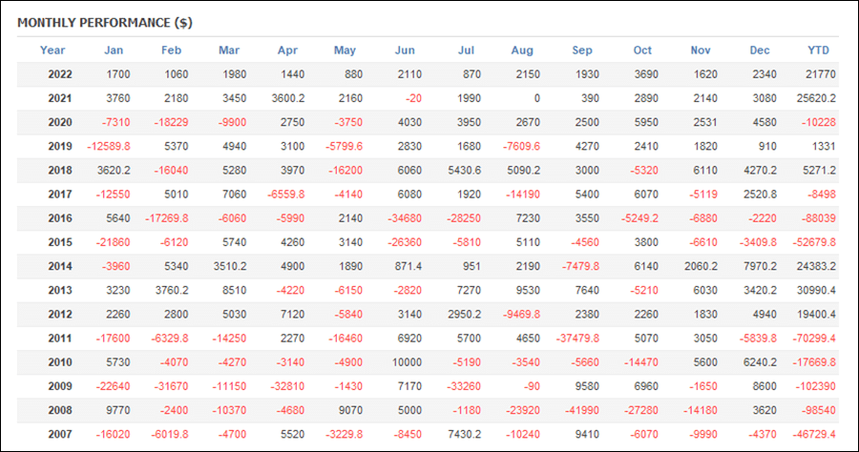Click the 2014 Jun value 871.4
Screen dimensions: 859x452
409,266
